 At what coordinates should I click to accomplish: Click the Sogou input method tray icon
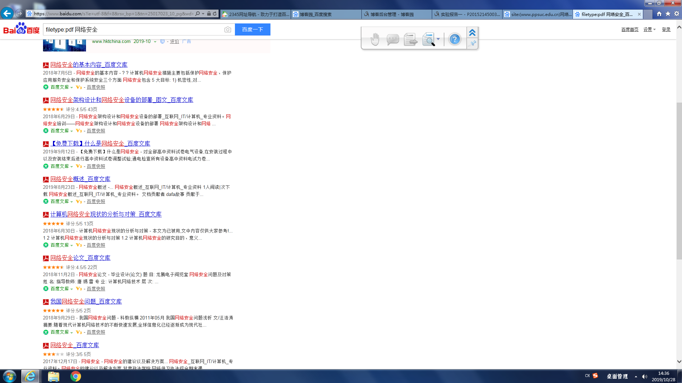(595, 376)
